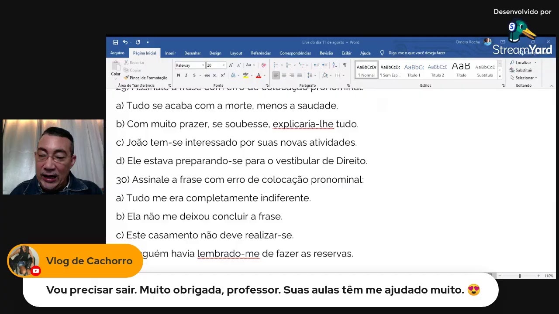
Task: Click the lightbulb Tell Me icon
Action: pos(382,53)
